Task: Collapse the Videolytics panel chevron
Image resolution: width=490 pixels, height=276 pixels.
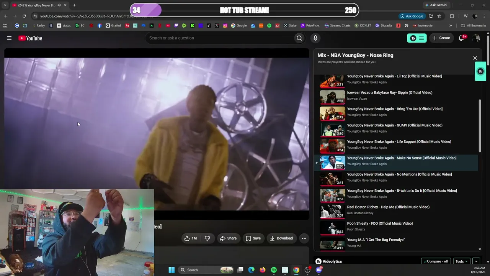Action: click(476, 261)
